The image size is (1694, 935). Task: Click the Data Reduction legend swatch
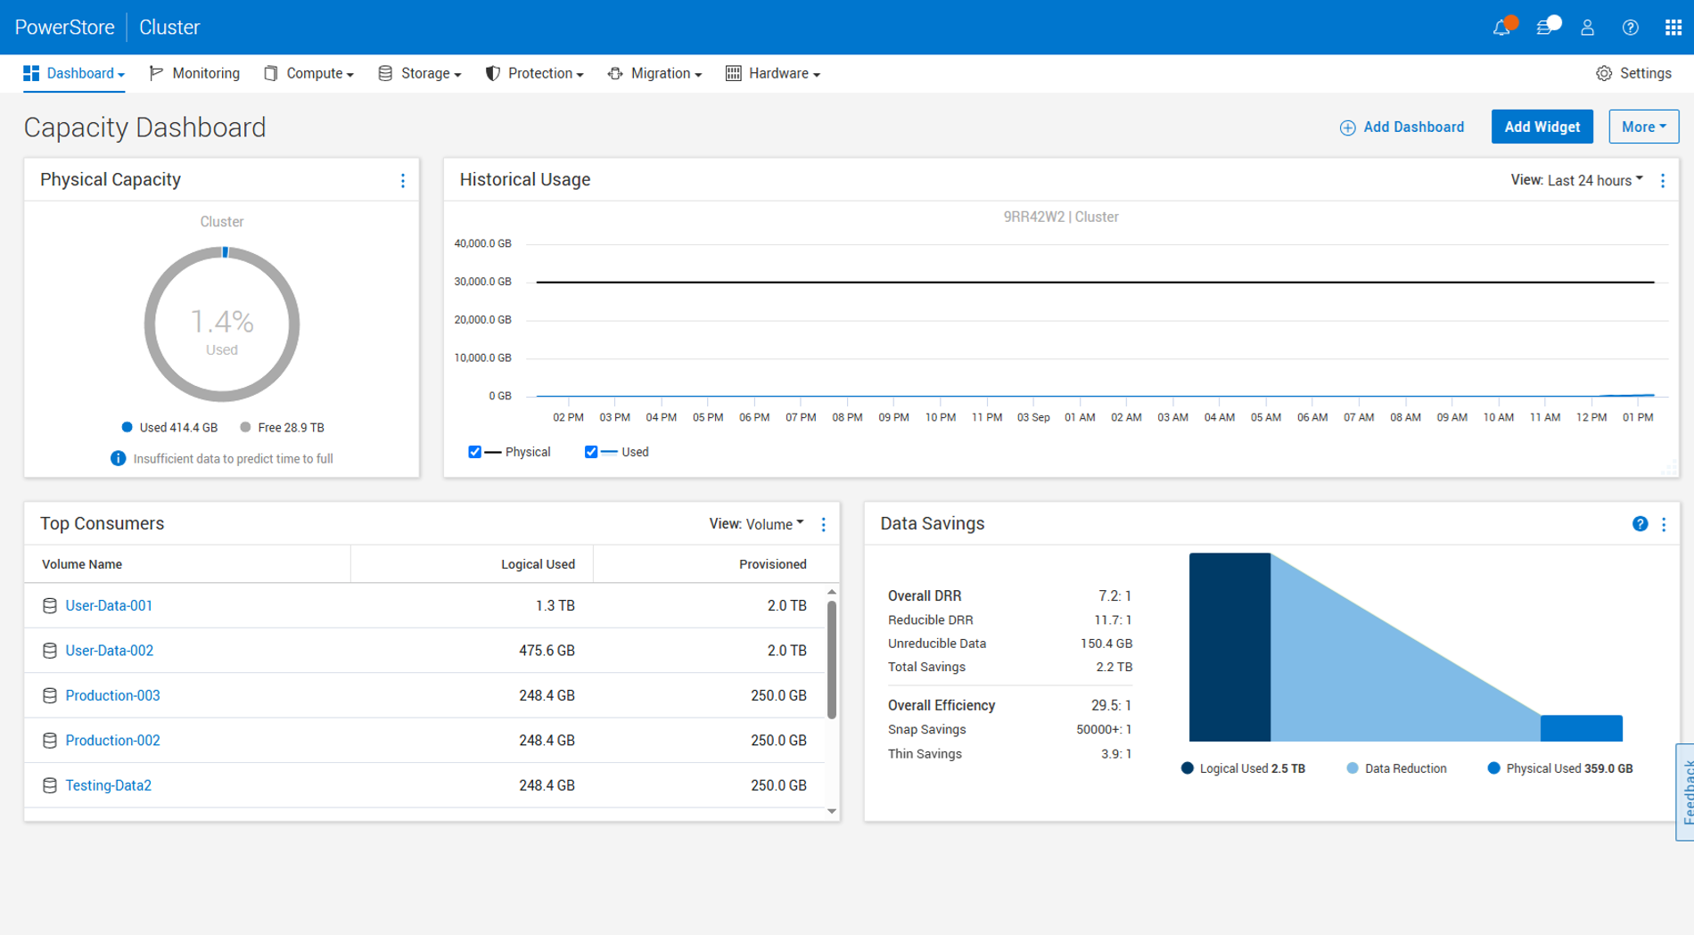1353,768
